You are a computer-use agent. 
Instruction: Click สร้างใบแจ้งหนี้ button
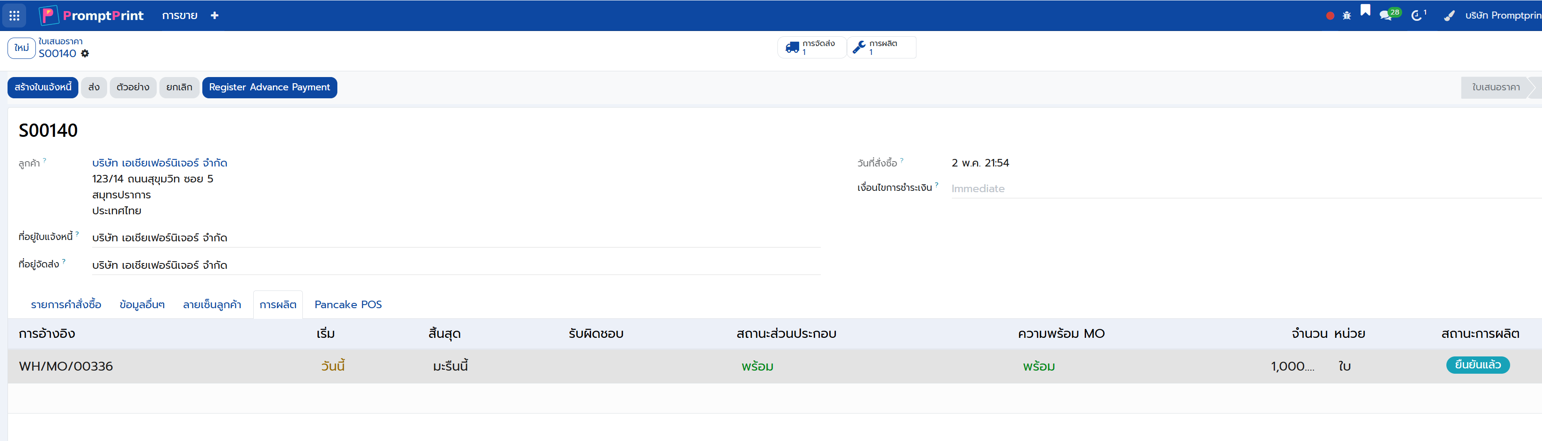pyautogui.click(x=43, y=87)
